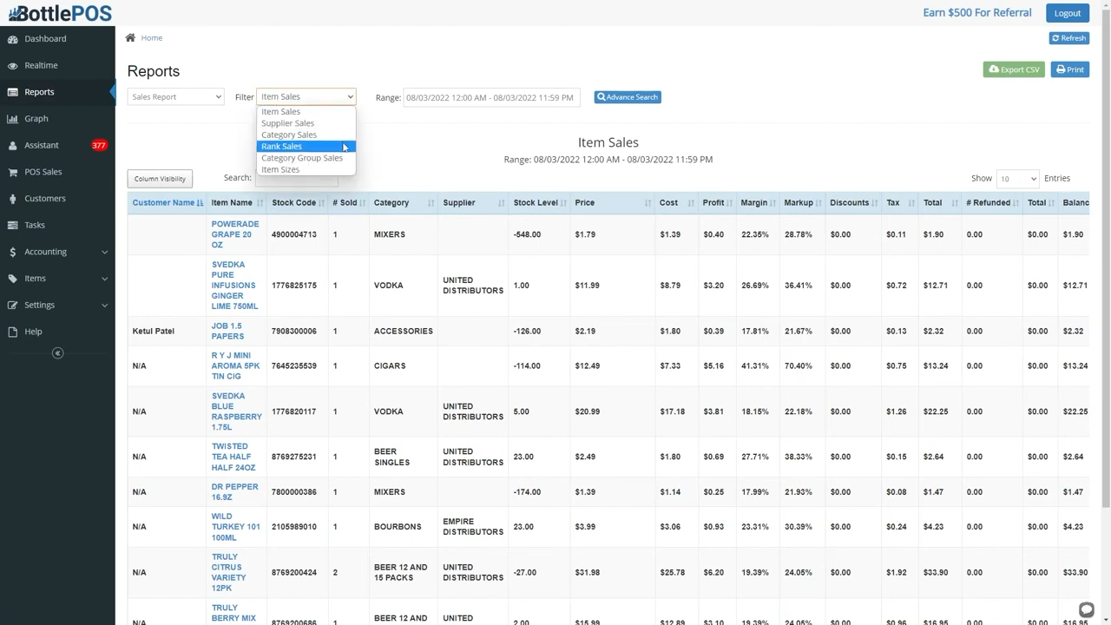
Task: Sort by Margin column header
Action: coord(758,203)
